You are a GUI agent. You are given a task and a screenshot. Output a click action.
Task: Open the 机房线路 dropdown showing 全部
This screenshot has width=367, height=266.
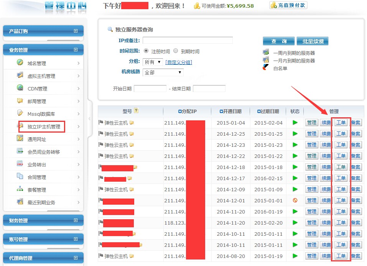point(163,72)
